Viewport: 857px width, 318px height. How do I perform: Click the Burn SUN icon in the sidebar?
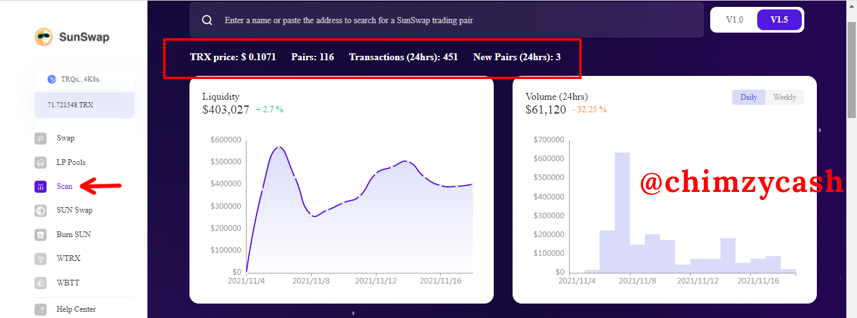pyautogui.click(x=41, y=235)
